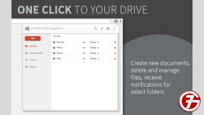Open the Photos folder name

tap(60, 48)
